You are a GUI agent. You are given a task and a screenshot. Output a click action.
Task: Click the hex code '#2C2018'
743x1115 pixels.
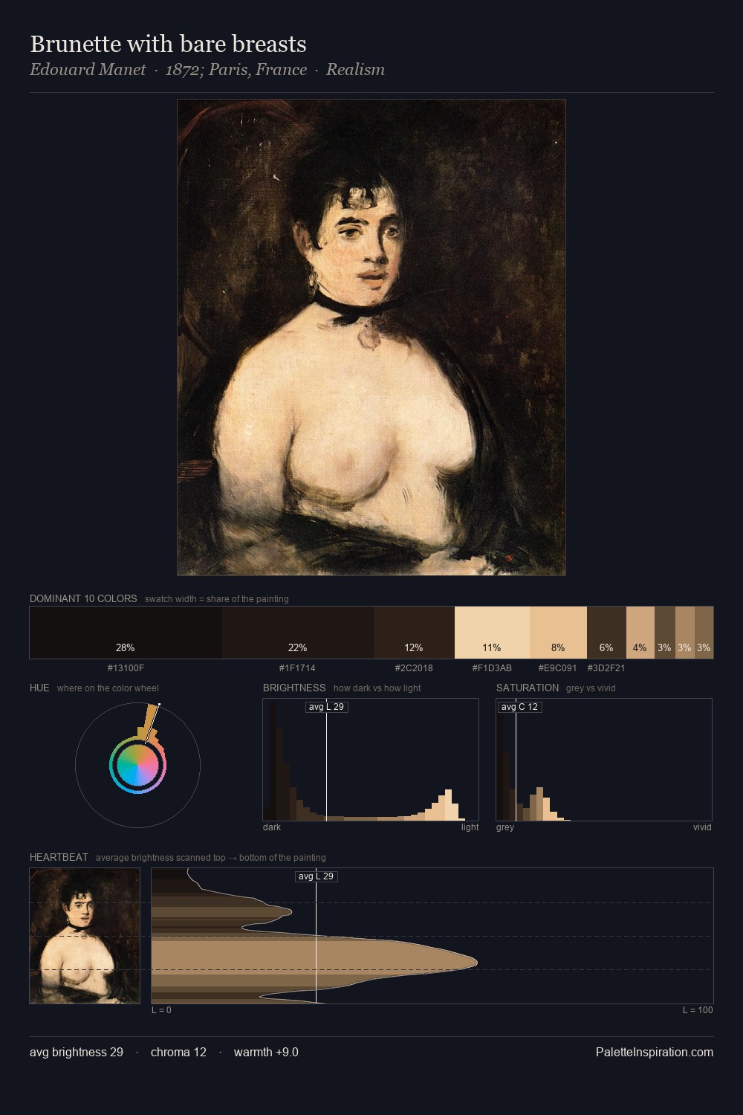click(414, 668)
